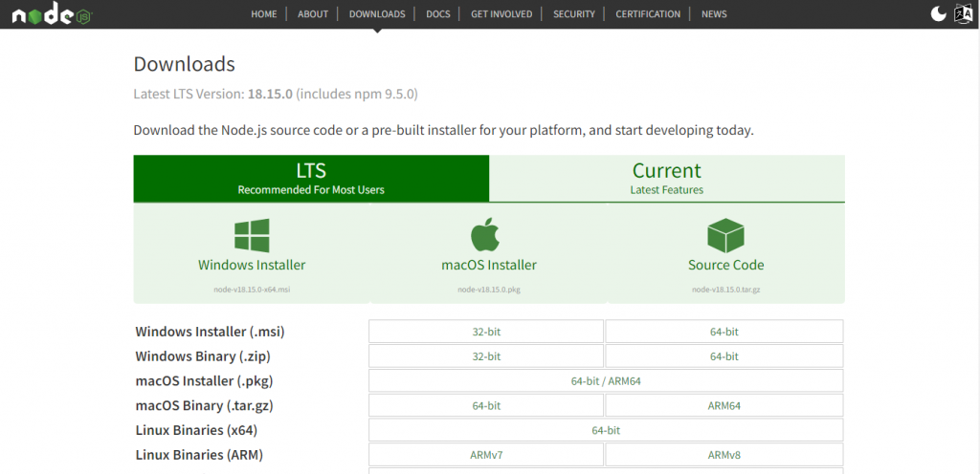Viewport: 980px width, 474px height.
Task: Open the GET INVOLVED menu item
Action: pos(501,14)
